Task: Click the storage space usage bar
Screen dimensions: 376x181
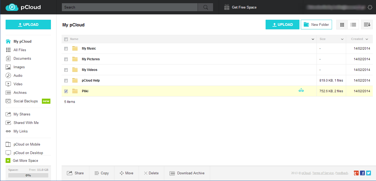Action: (28, 175)
